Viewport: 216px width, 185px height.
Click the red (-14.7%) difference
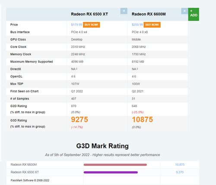[77, 127]
